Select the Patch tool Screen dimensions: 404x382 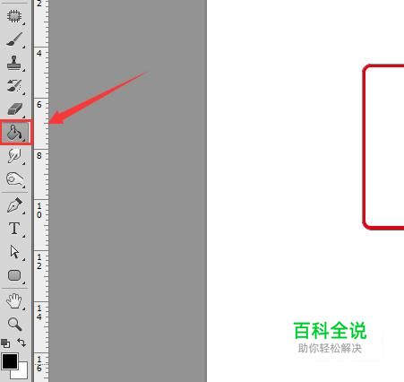[x=14, y=16]
